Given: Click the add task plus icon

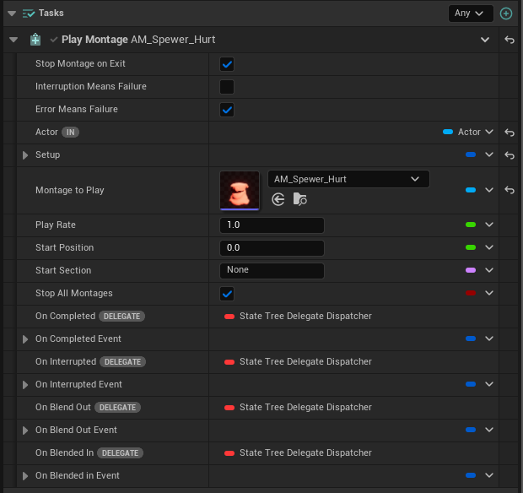Looking at the screenshot, I should click(x=506, y=14).
